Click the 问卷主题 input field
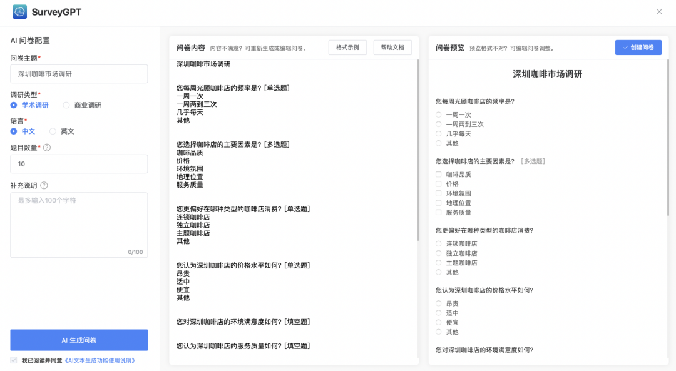Viewport: 676px width, 371px height. tap(79, 74)
